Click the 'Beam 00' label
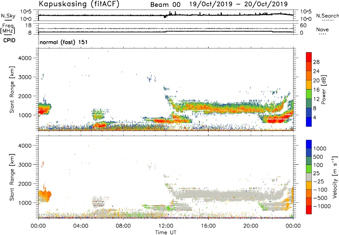Screen dimensions: 339x235 click(x=165, y=5)
